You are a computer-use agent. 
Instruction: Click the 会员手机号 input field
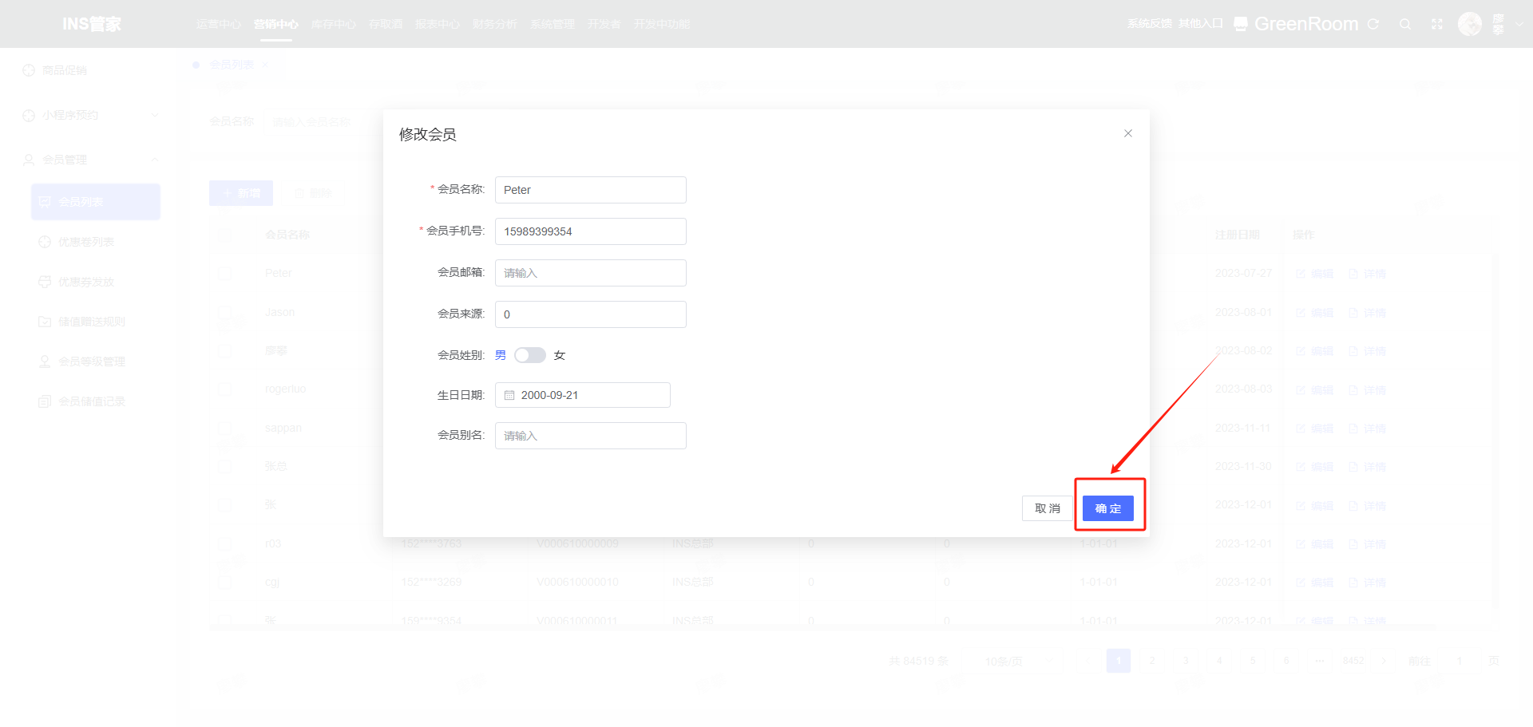pyautogui.click(x=591, y=231)
